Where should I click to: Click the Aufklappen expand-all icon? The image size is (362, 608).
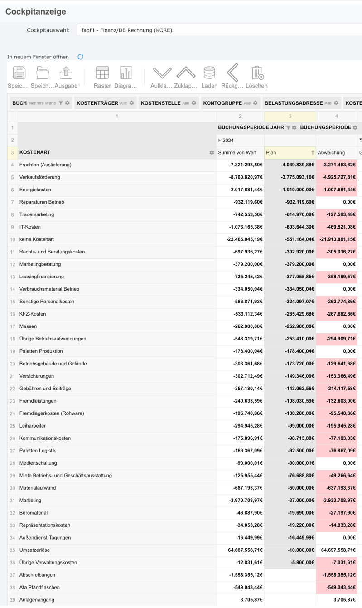162,73
